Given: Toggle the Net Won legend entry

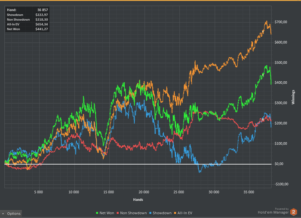Looking at the screenshot, I should 105,213.
